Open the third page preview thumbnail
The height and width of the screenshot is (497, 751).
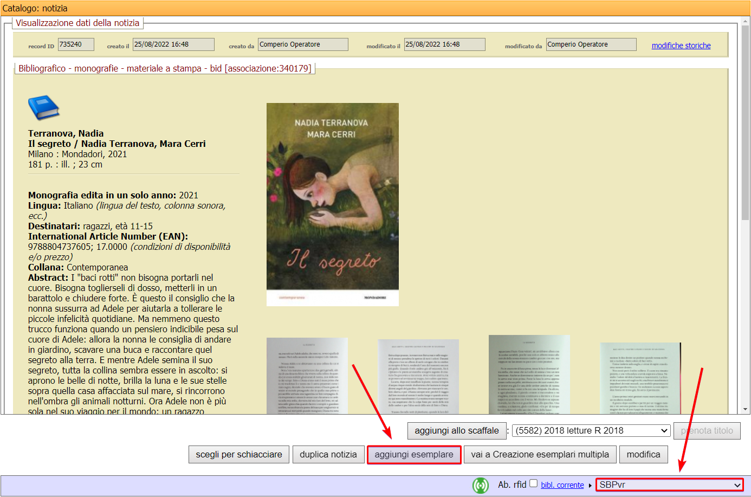click(x=529, y=374)
